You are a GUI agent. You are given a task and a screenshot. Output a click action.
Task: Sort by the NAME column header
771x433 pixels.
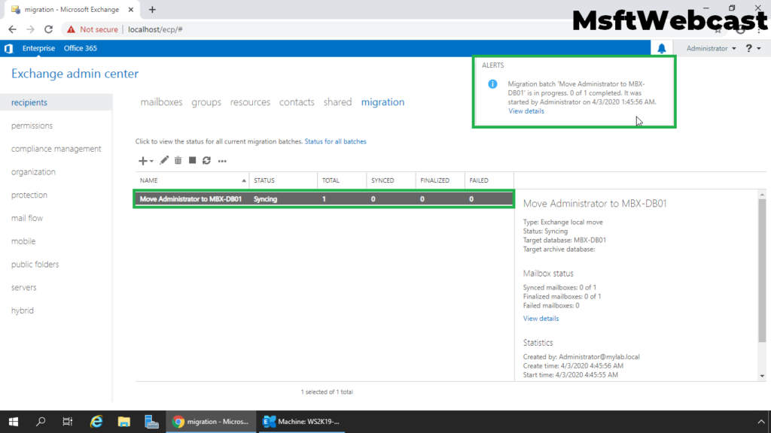[x=192, y=180]
